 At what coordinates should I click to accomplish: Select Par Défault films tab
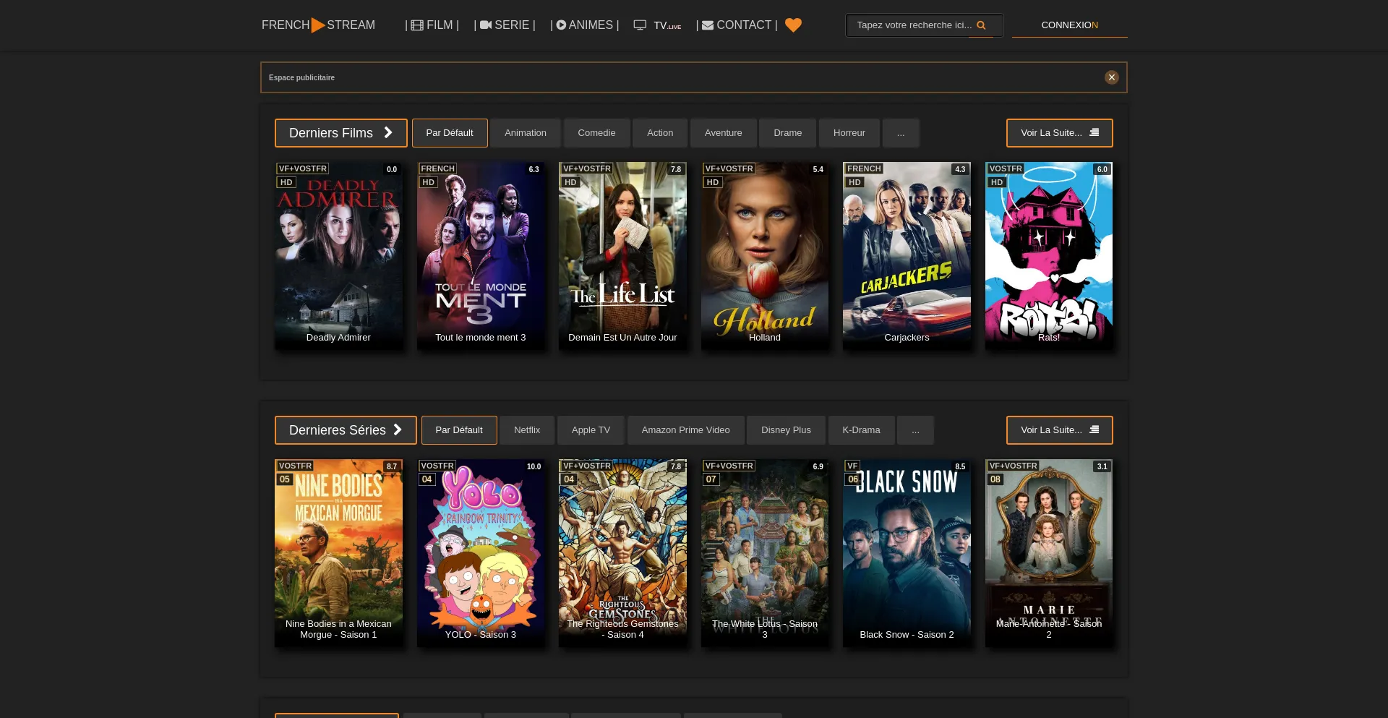pos(450,133)
